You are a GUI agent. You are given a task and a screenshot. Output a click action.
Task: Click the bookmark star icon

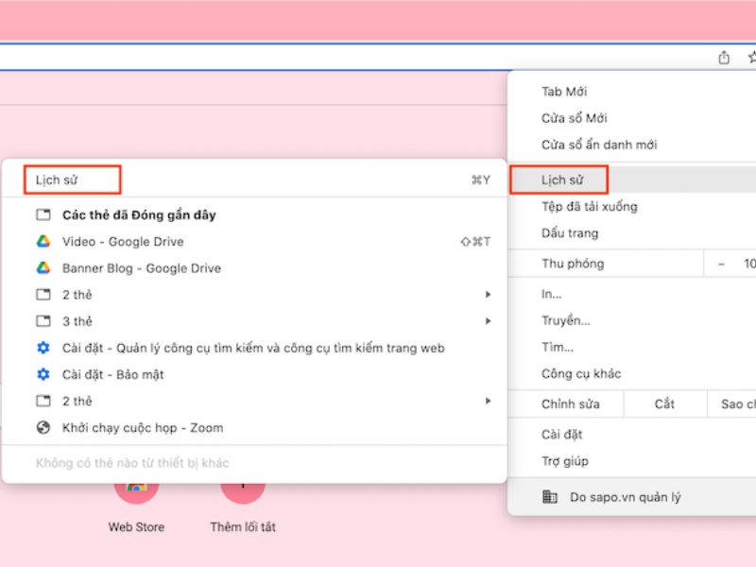pyautogui.click(x=753, y=57)
